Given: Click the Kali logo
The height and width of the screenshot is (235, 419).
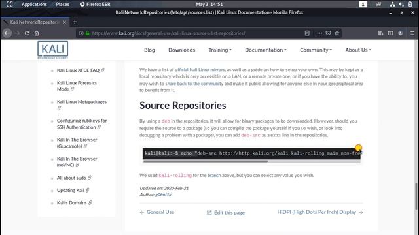Looking at the screenshot, I should (x=52, y=50).
